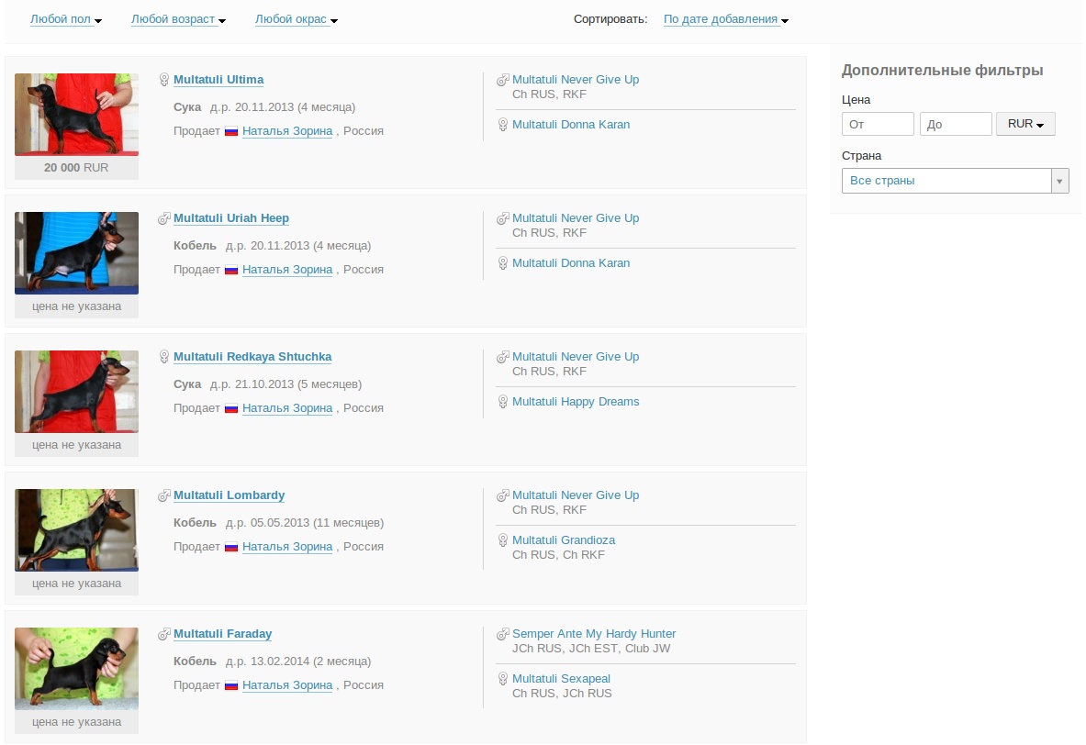1086x745 pixels.
Task: Click the birth date '13.02.2014 (2 месяца)'
Action: (x=310, y=662)
